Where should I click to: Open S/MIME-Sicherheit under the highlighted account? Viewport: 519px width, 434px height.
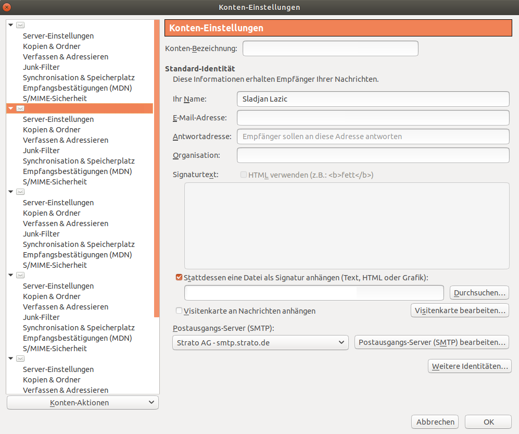tap(55, 182)
